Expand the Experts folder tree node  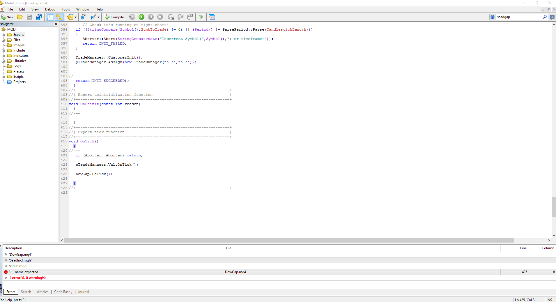point(3,35)
